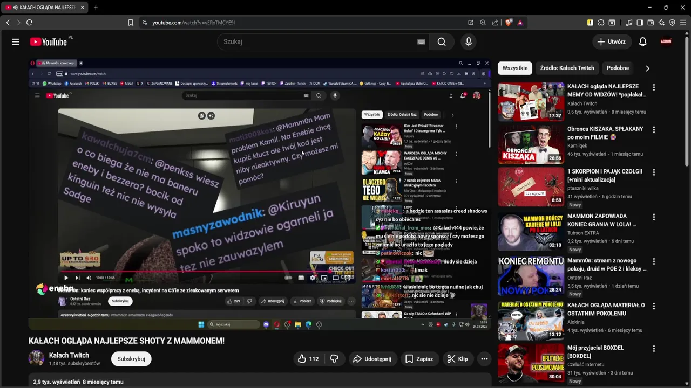Open the Kałach Twitch channel avatar

(36, 358)
